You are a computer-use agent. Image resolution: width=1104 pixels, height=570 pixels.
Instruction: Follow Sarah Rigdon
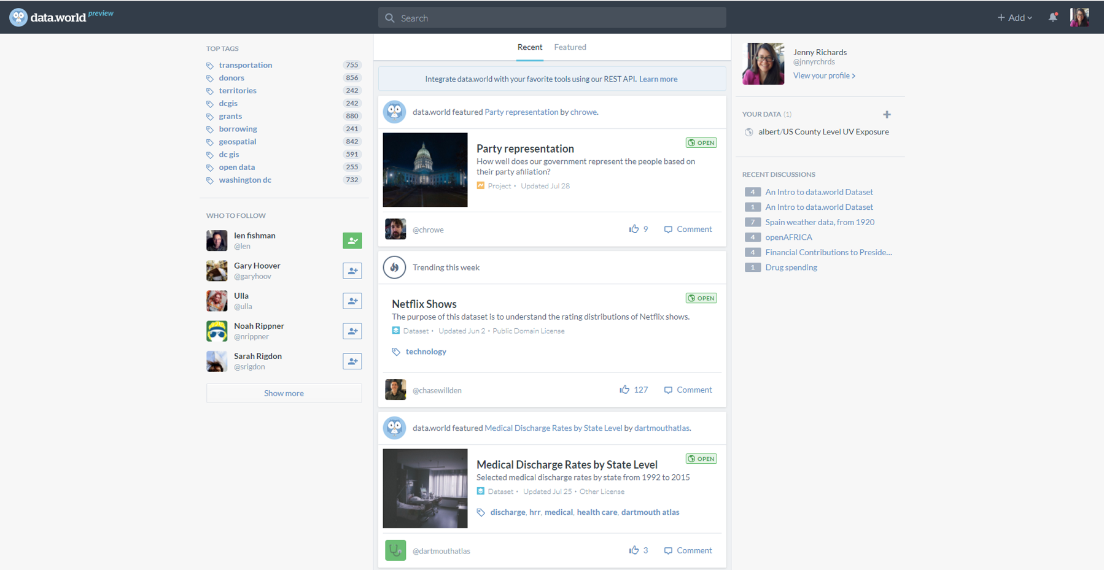tap(352, 361)
